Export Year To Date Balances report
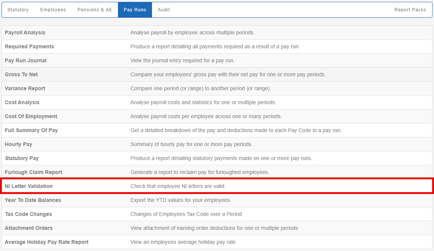Image resolution: width=434 pixels, height=251 pixels. pyautogui.click(x=33, y=200)
